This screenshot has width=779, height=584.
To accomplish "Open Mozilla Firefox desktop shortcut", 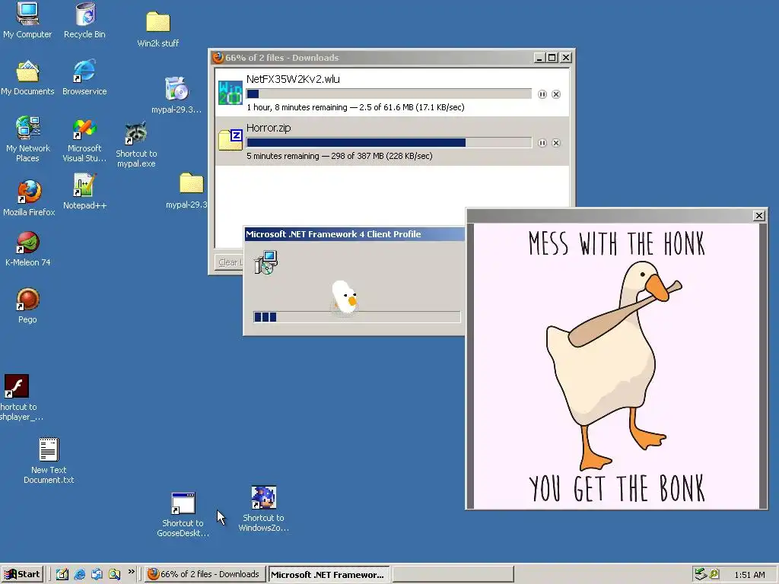I will click(29, 192).
